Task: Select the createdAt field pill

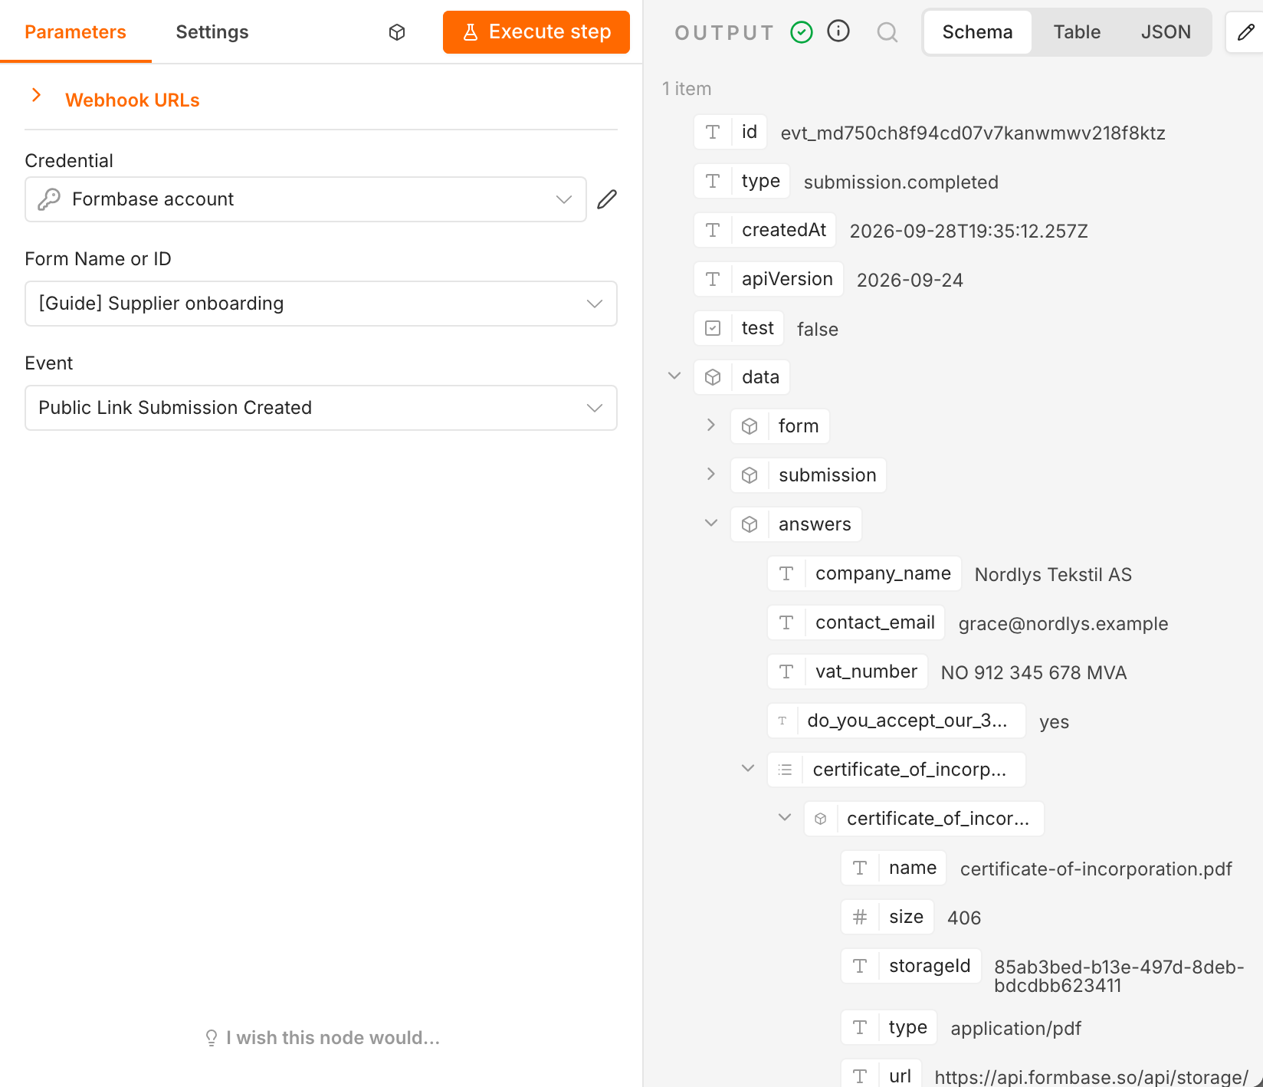Action: (x=765, y=230)
